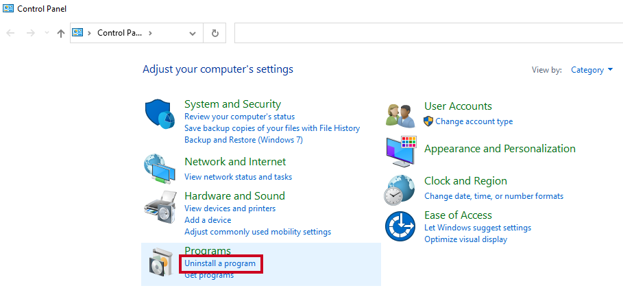The image size is (623, 299).
Task: Open User Accounts category
Action: 458,106
